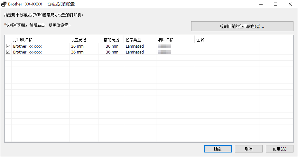This screenshot has width=298, height=157.
Task: Click the 色带类型 column header
Action: (x=134, y=40)
